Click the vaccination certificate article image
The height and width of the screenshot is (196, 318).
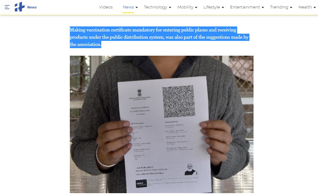click(162, 124)
